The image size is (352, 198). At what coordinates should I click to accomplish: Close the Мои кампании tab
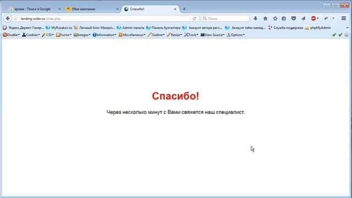pos(117,9)
